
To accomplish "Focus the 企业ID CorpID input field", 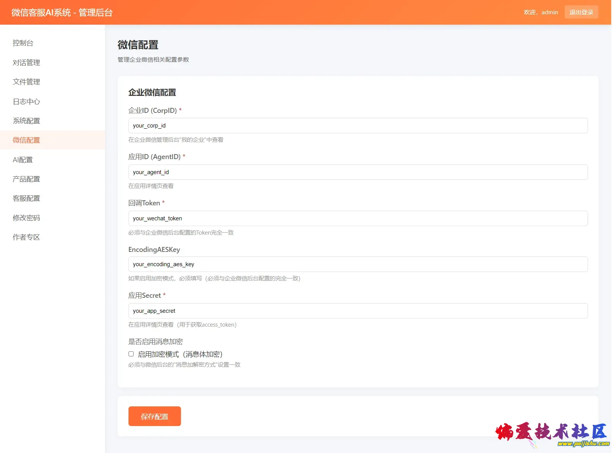I will [x=358, y=126].
